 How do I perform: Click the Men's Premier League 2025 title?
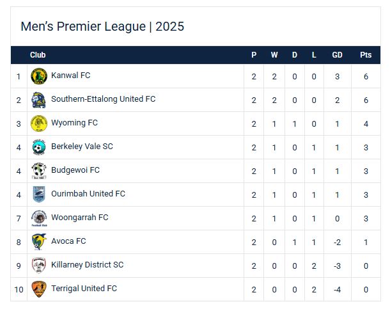click(x=102, y=26)
